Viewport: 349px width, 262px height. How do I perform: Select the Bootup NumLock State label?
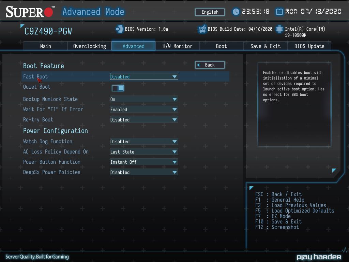point(50,99)
